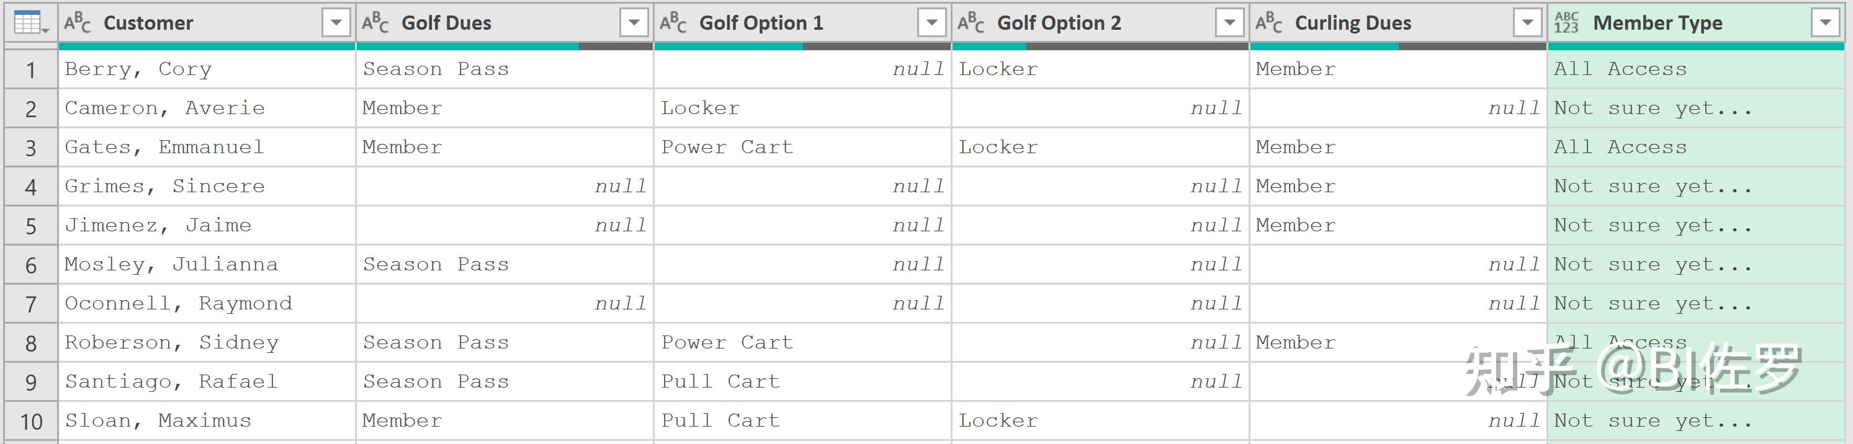The height and width of the screenshot is (444, 1853).
Task: Click Golf Option 1 data type icon
Action: tap(673, 24)
